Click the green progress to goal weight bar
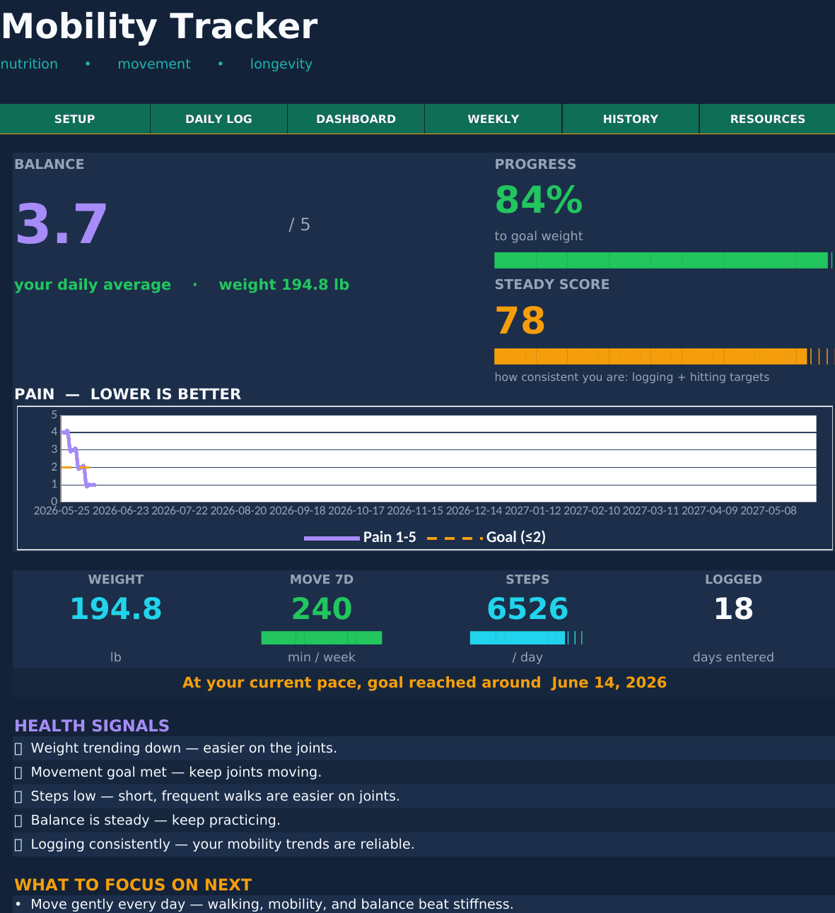 663,260
